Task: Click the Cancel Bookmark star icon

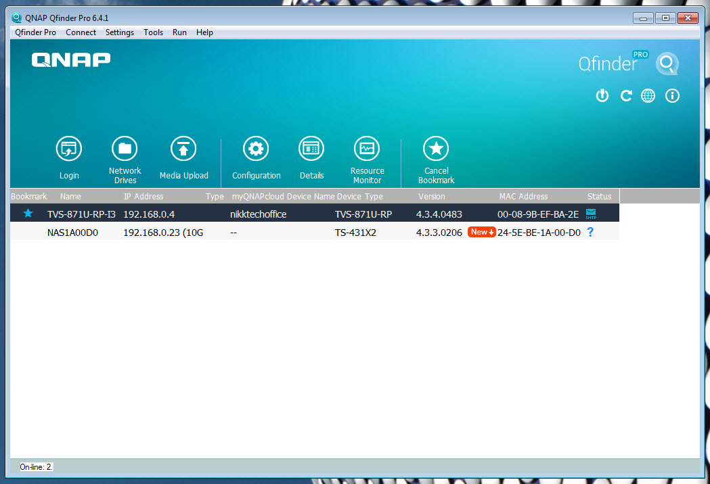Action: click(436, 149)
